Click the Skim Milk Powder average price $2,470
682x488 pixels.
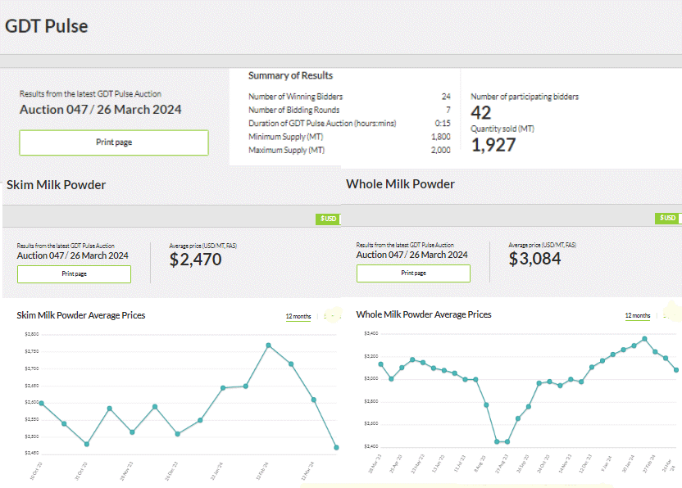[195, 260]
